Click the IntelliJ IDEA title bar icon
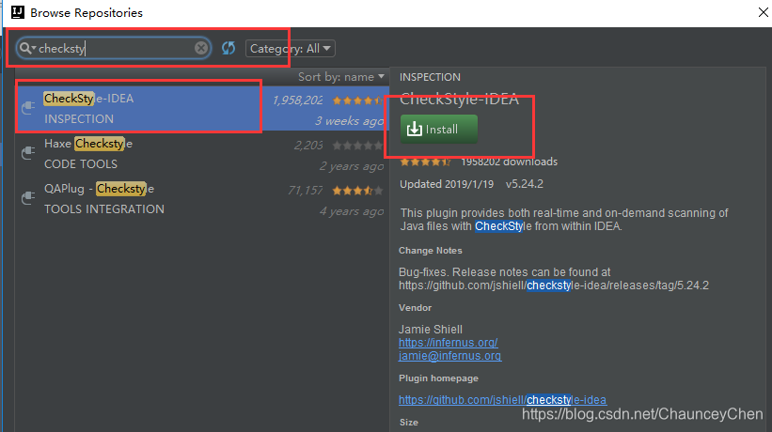This screenshot has height=432, width=772. coord(17,12)
